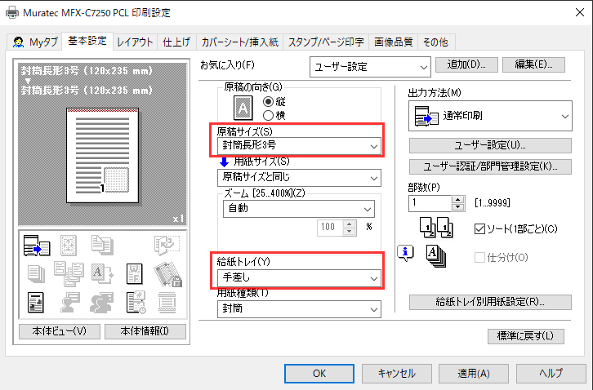Click the 本体ビュー(V) button
This screenshot has height=390, width=593.
(x=60, y=331)
